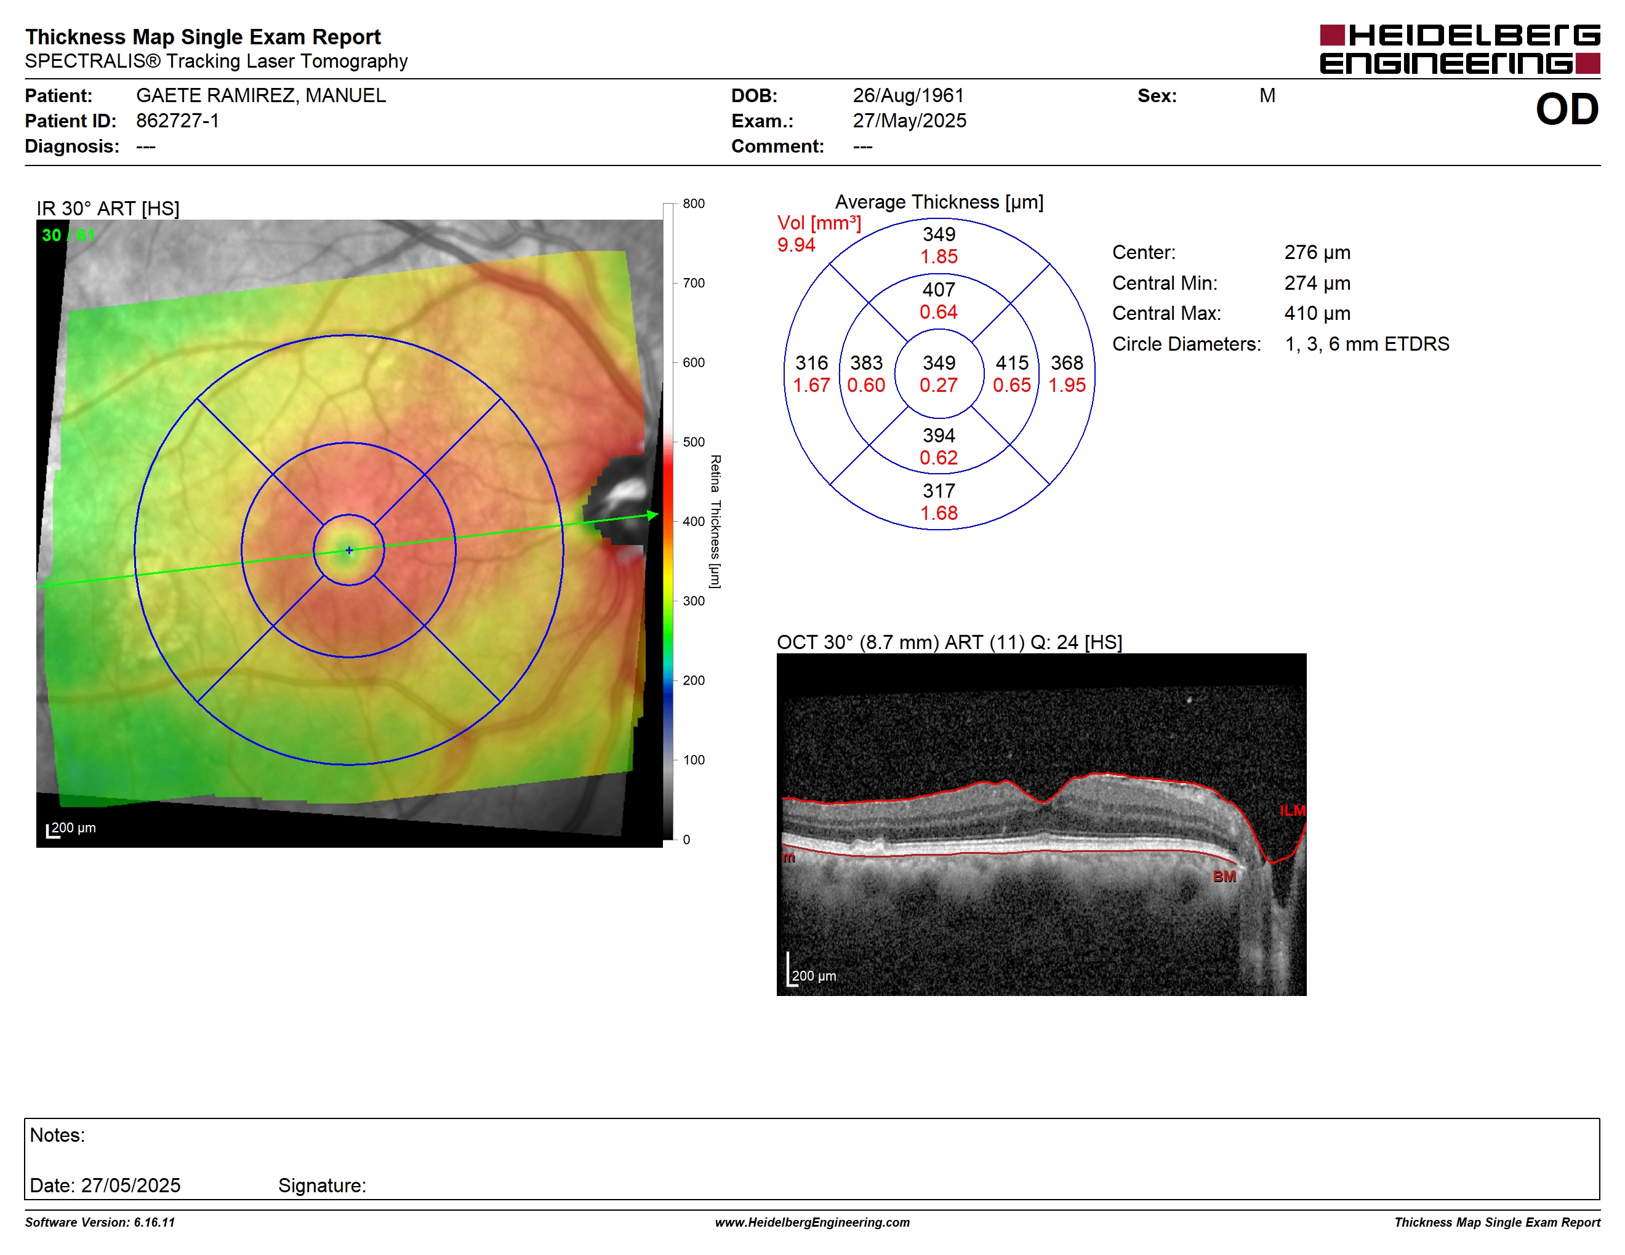Viewport: 1625px width, 1255px height.
Task: Click the 400 tick on thickness scale
Action: (x=694, y=522)
